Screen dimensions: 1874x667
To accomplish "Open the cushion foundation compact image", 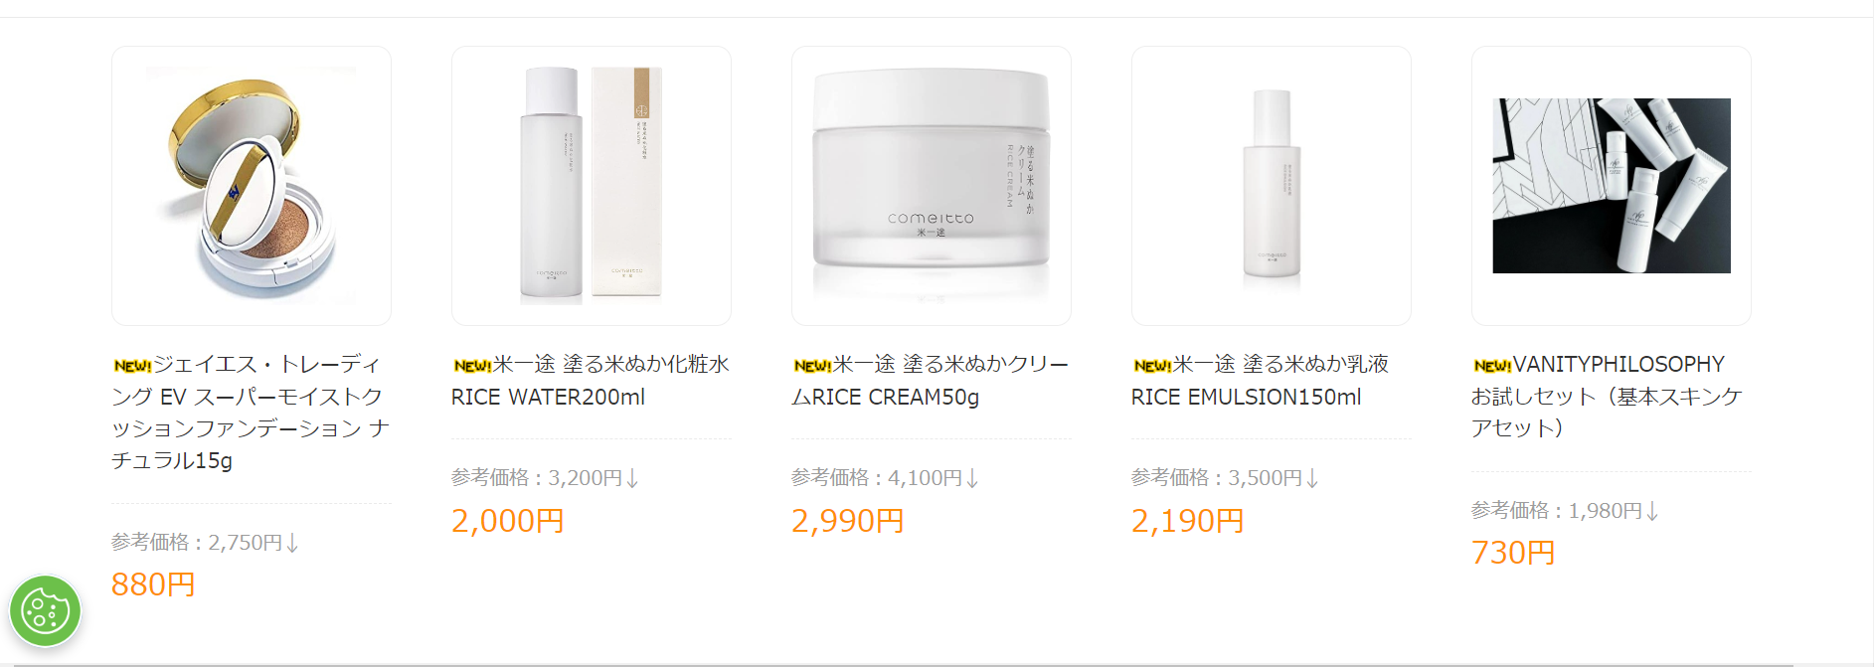I will click(x=252, y=186).
